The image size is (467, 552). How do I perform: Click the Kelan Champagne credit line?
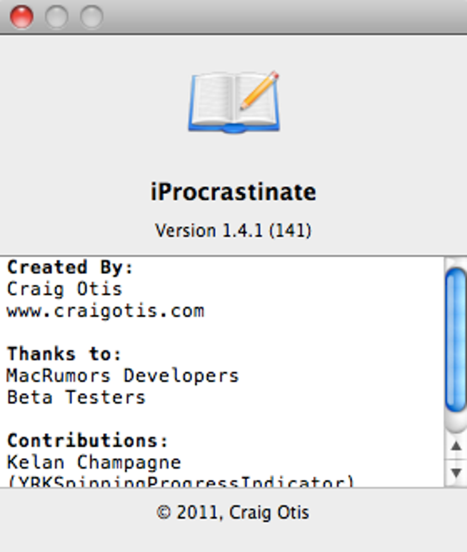[94, 462]
